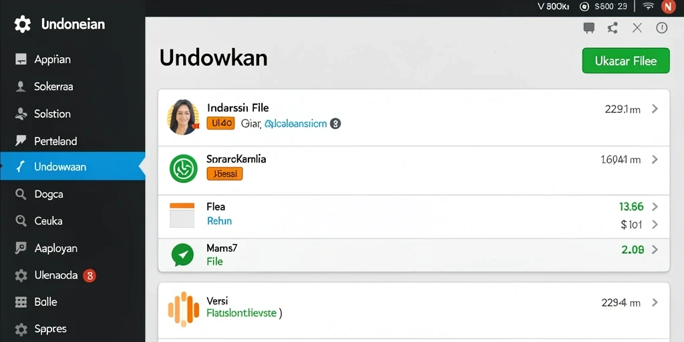The image size is (684, 342).
Task: Select the green Mams7 chat bubble icon
Action: (182, 254)
